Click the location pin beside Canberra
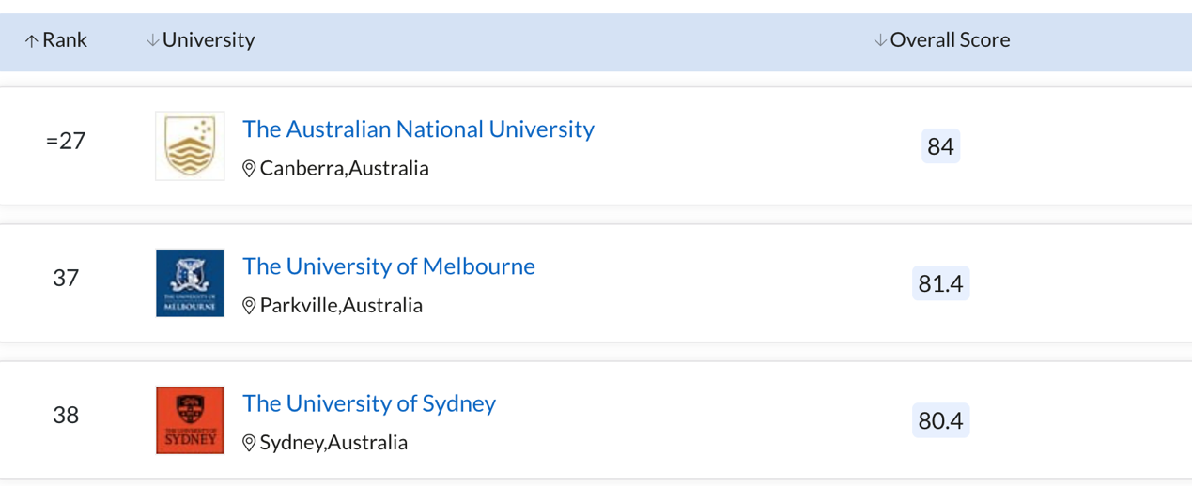Screen dimensions: 1192x486 (x=249, y=169)
